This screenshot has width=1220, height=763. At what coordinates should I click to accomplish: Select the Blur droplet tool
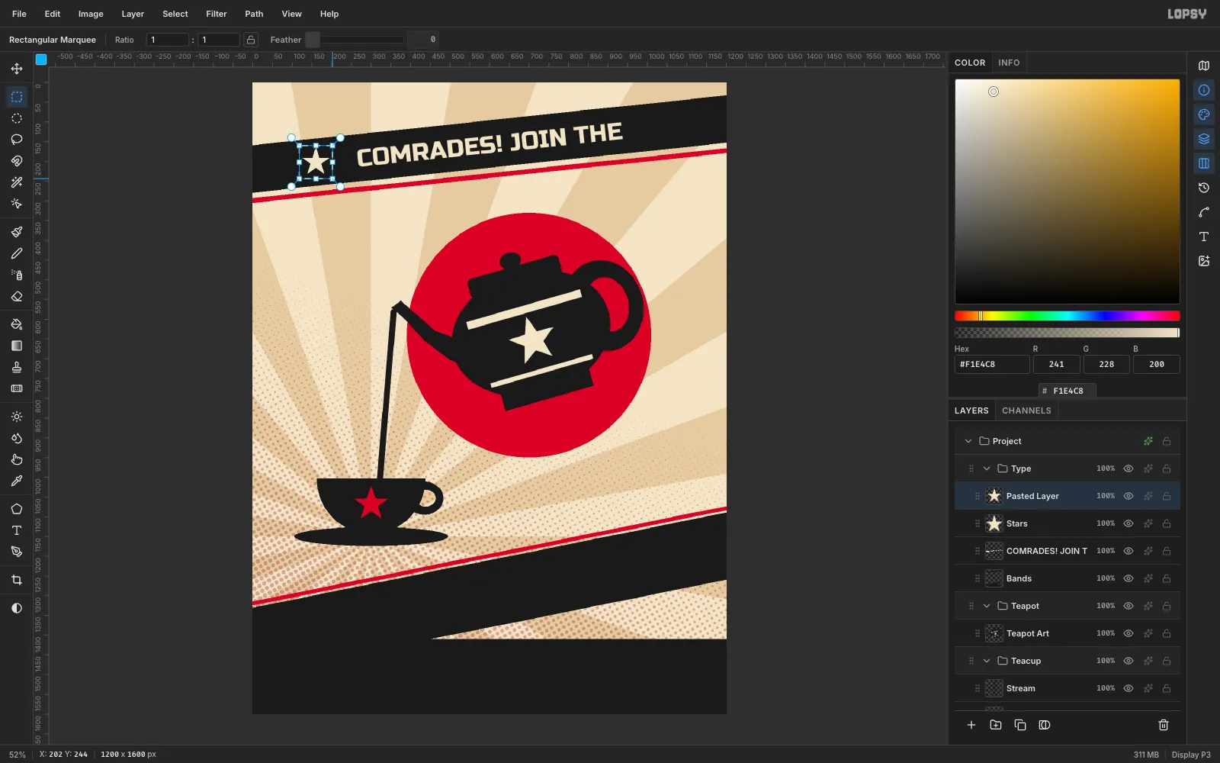coord(17,438)
